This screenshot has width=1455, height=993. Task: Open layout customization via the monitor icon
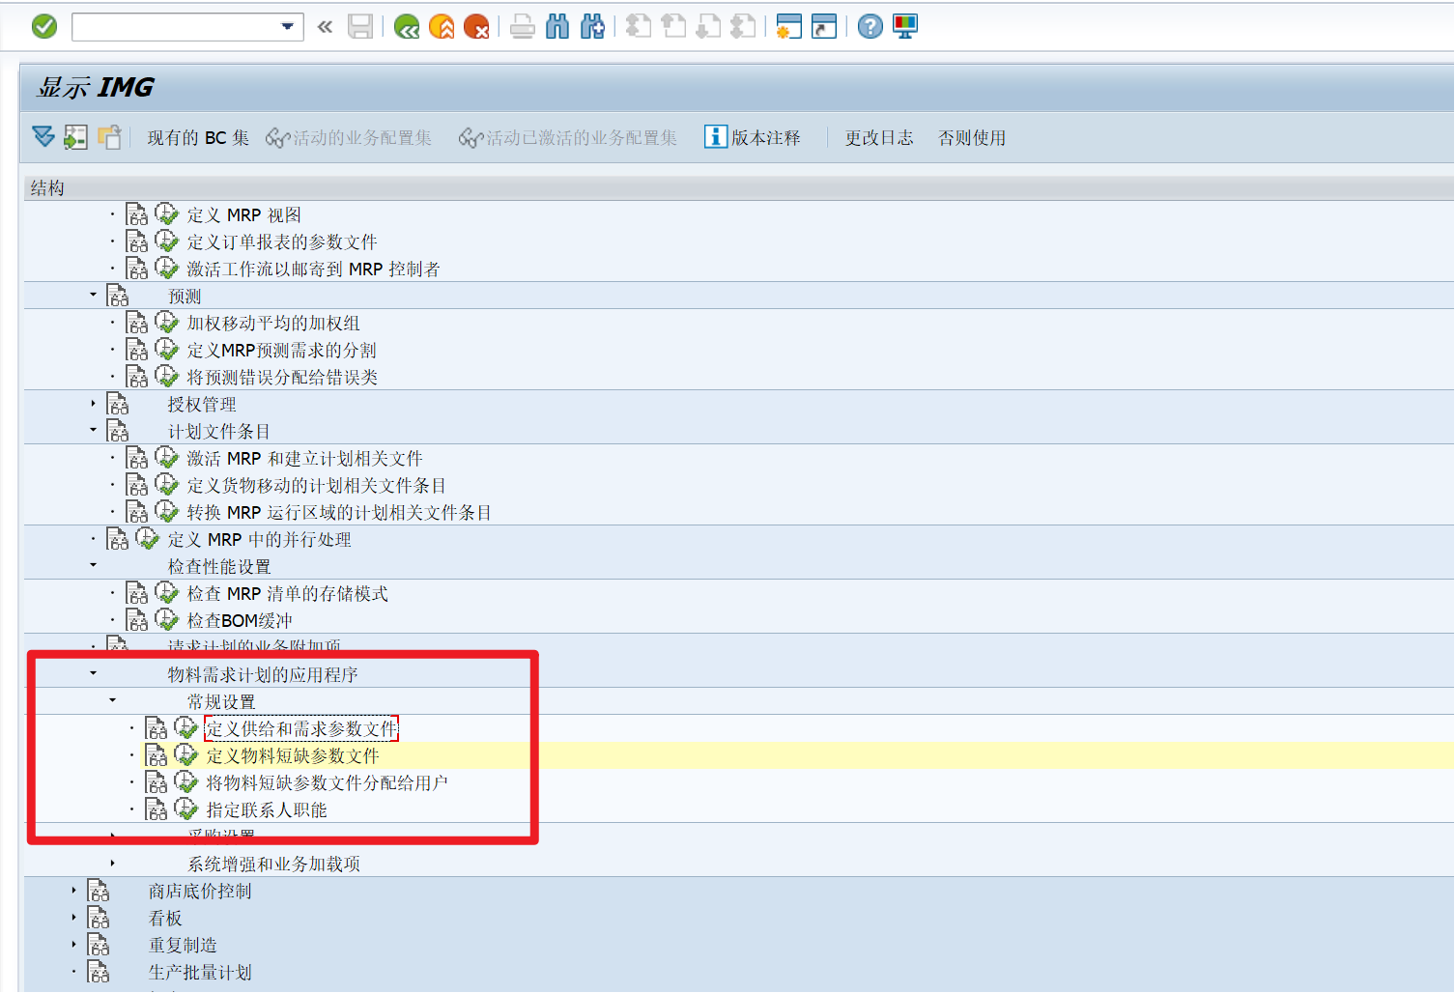coord(903,26)
